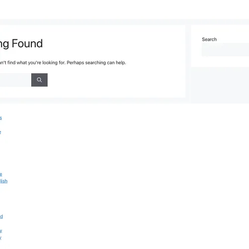Viewport: 249px width, 249px height.
Task: Open the bottommost cropped link ending in "y"
Action: [x=0, y=238]
